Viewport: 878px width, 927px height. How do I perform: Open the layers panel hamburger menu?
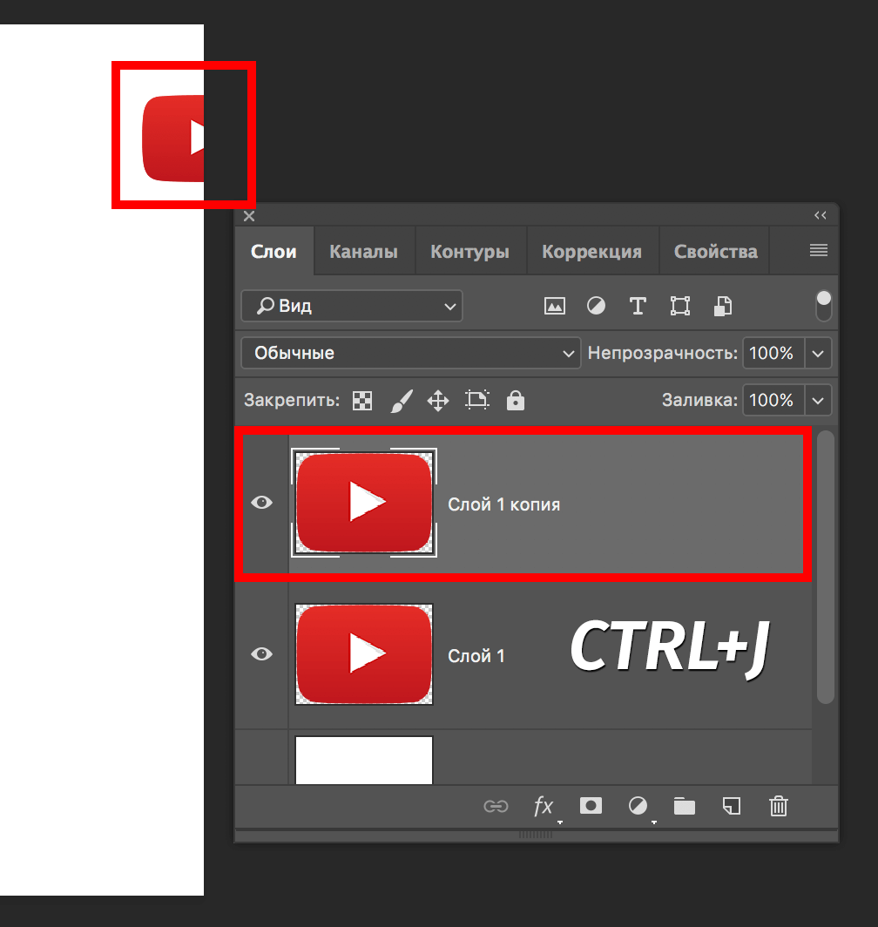click(x=818, y=251)
